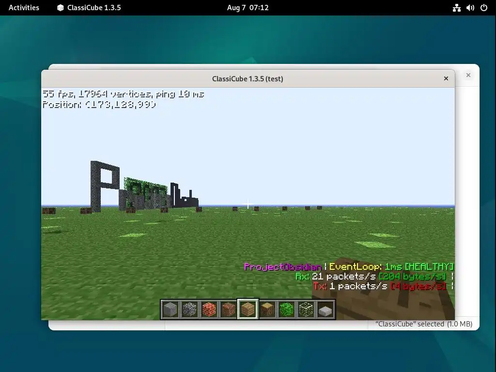This screenshot has height=372, width=496.
Task: Select the stone block in the hotbar
Action: tap(170, 309)
